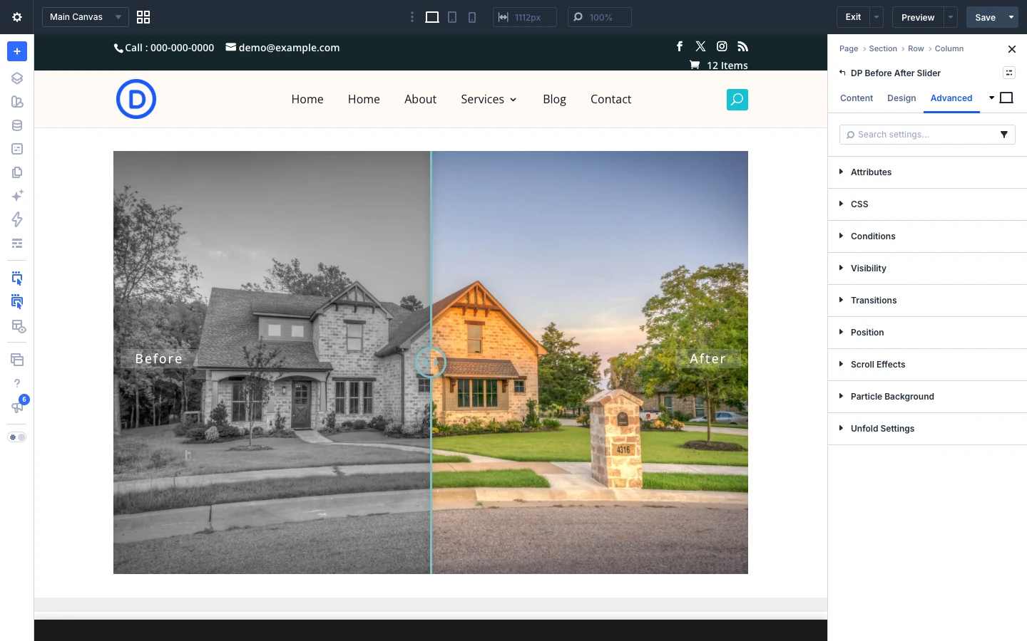
Task: Click the Section breadcrumb item
Action: point(883,48)
